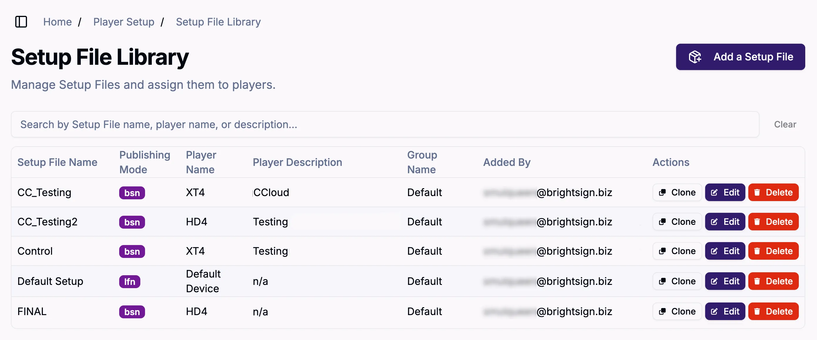Screen dimensions: 817x340
Task: Click the Group Name column header
Action: pyautogui.click(x=422, y=162)
